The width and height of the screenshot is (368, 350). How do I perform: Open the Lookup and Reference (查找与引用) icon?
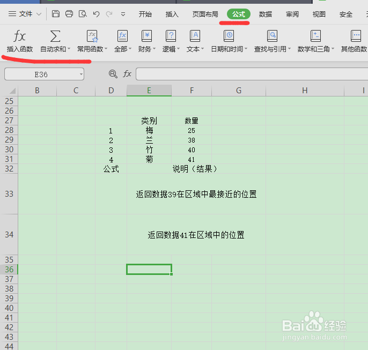pos(273,36)
